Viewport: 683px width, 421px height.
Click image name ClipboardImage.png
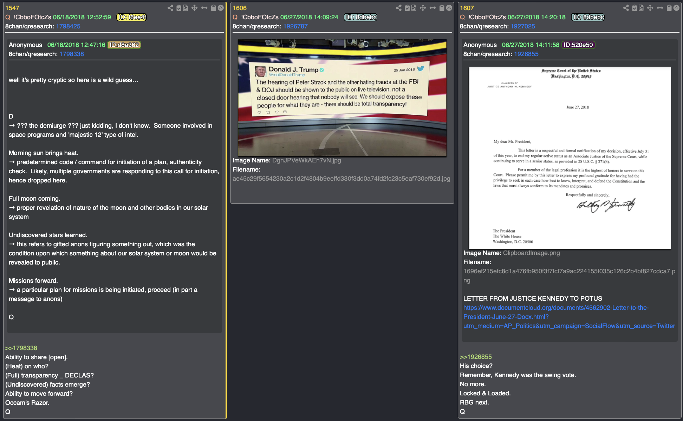531,253
